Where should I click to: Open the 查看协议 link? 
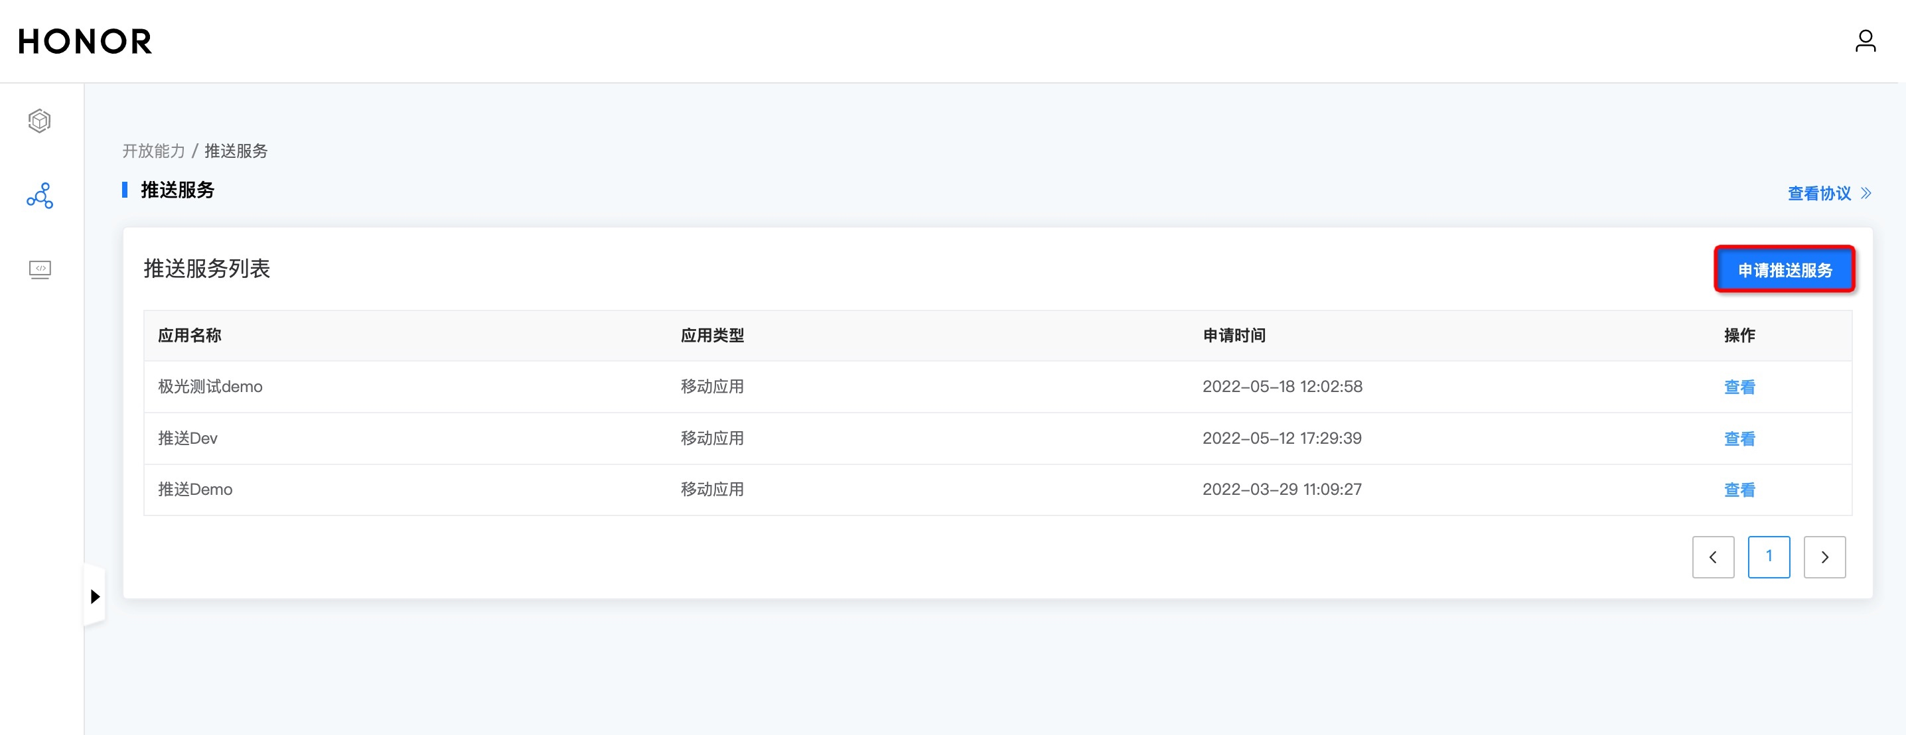(1818, 194)
